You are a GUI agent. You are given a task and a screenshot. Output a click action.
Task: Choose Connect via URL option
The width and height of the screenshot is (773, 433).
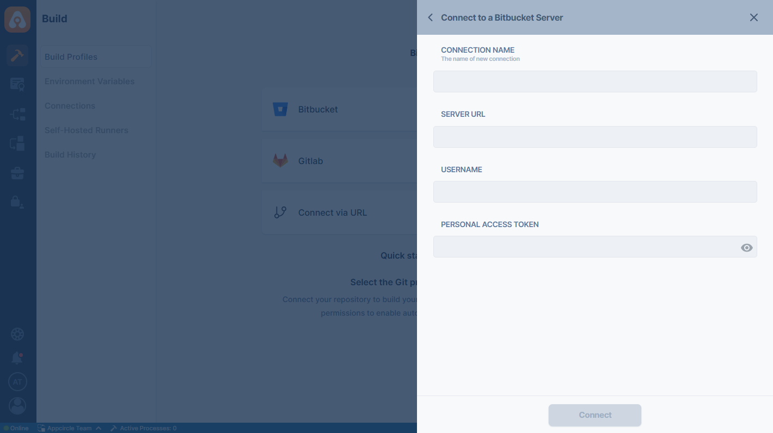[340, 212]
